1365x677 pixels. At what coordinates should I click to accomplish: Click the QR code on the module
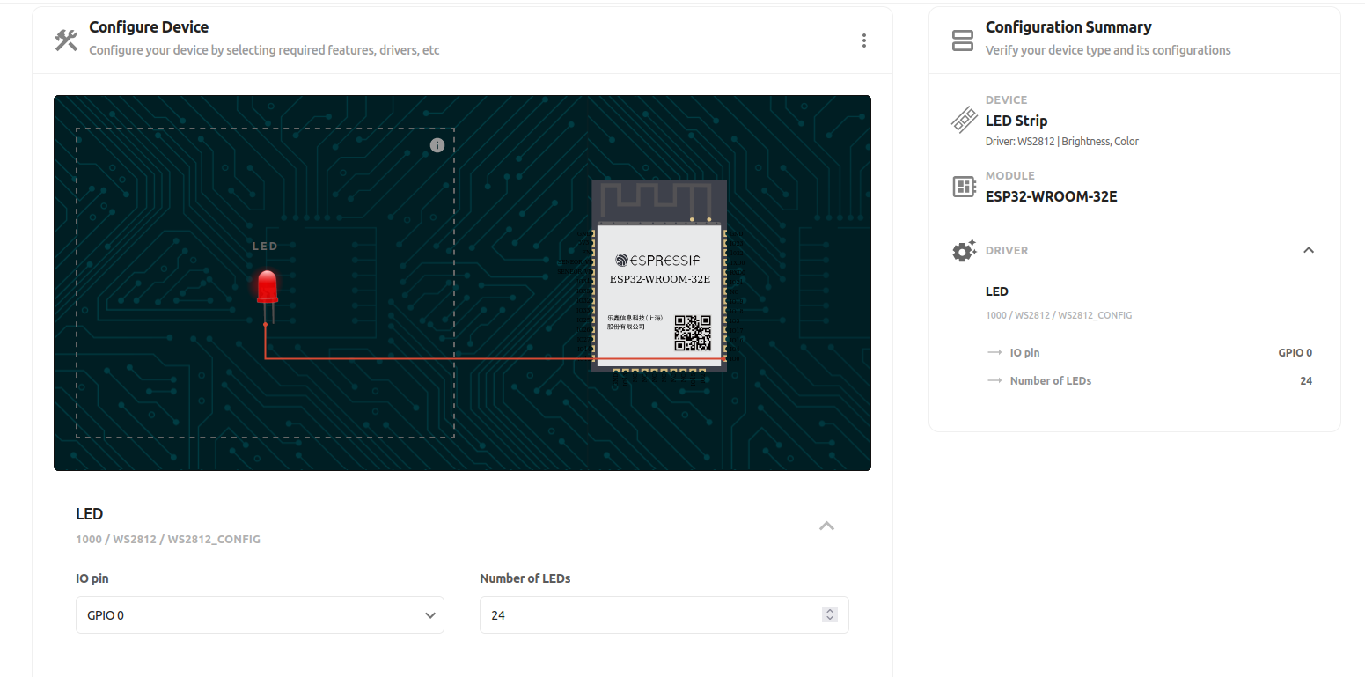(x=693, y=333)
